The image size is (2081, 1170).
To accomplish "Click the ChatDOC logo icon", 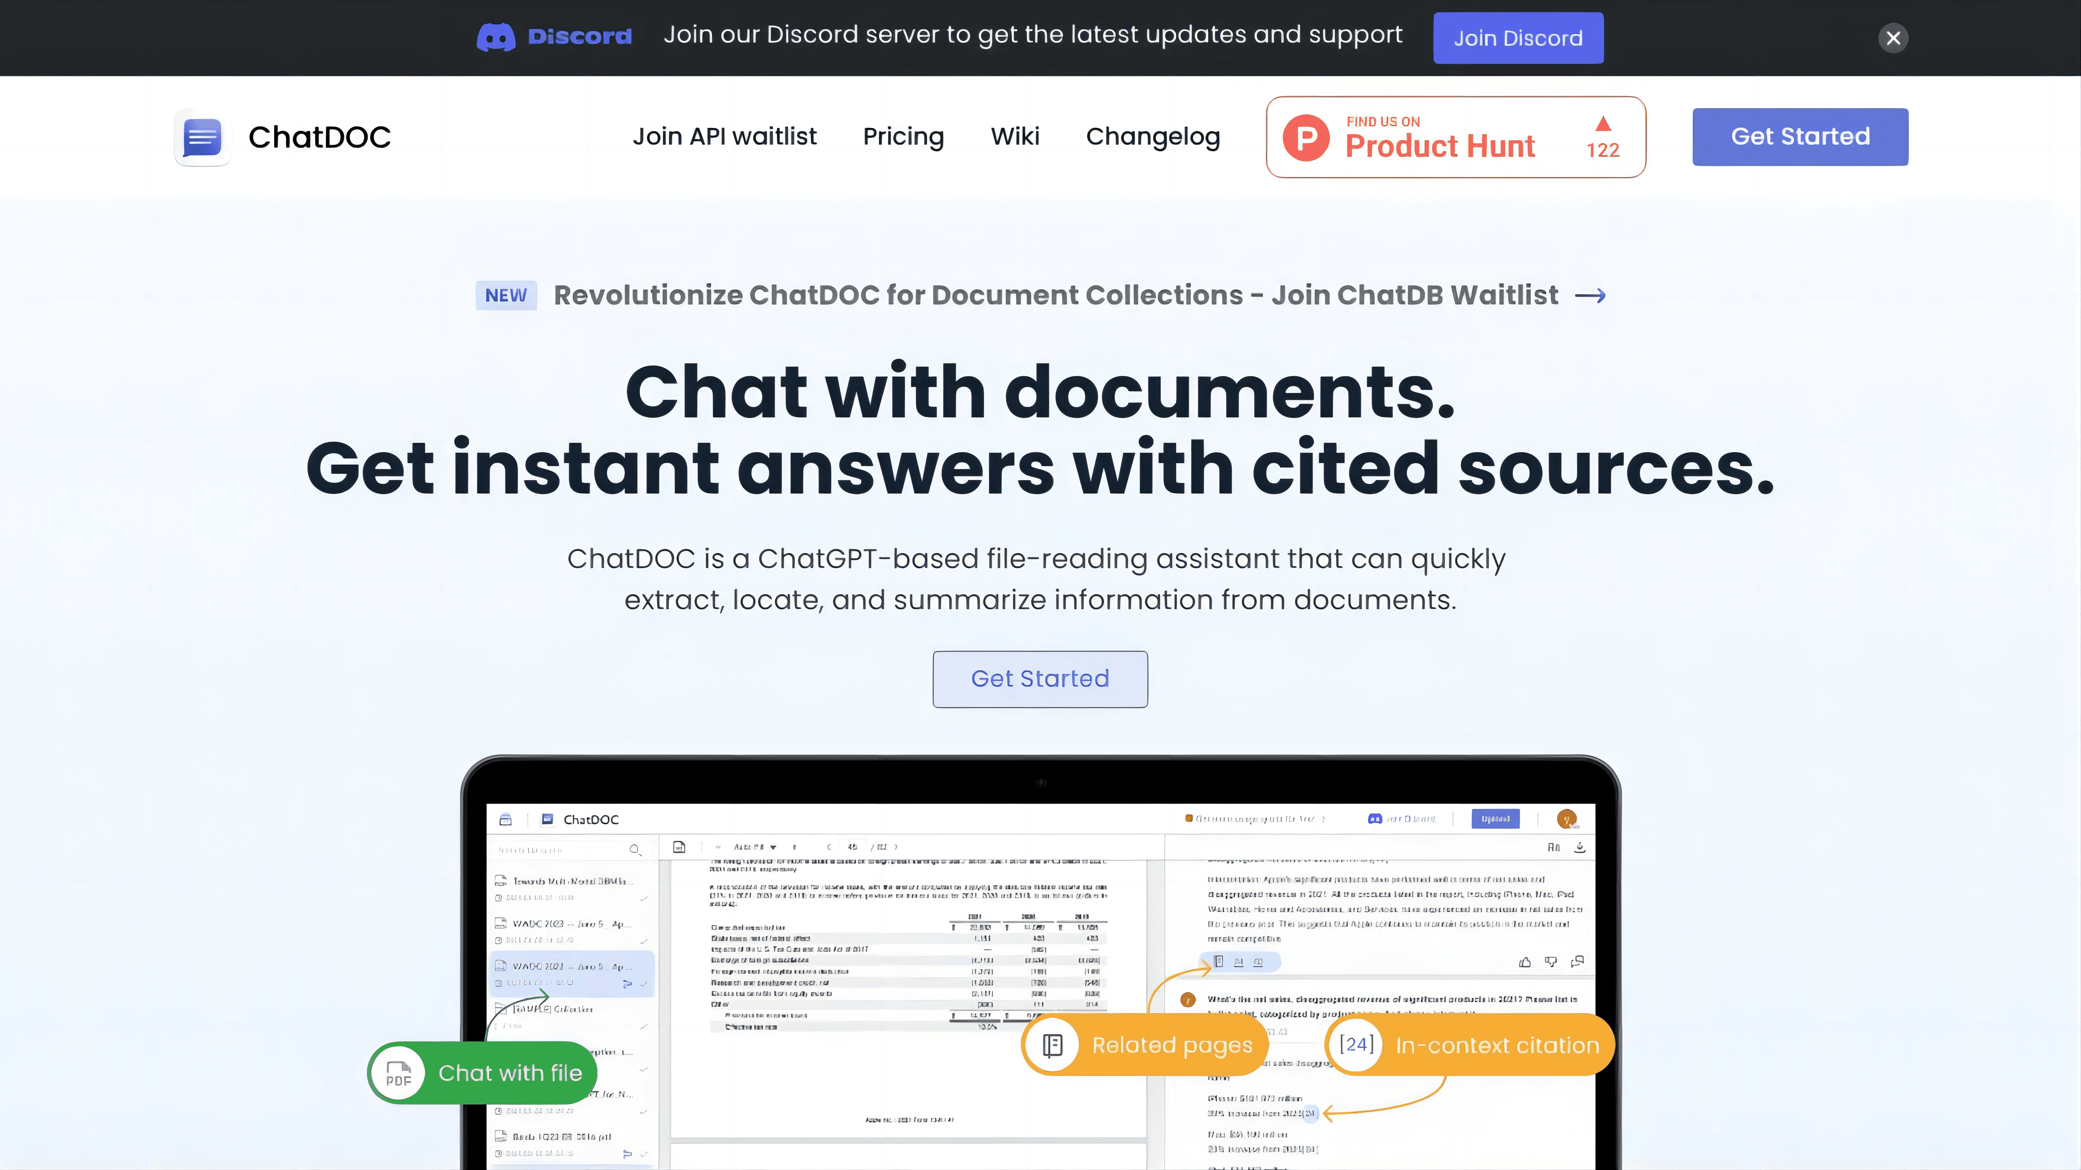I will (x=202, y=137).
